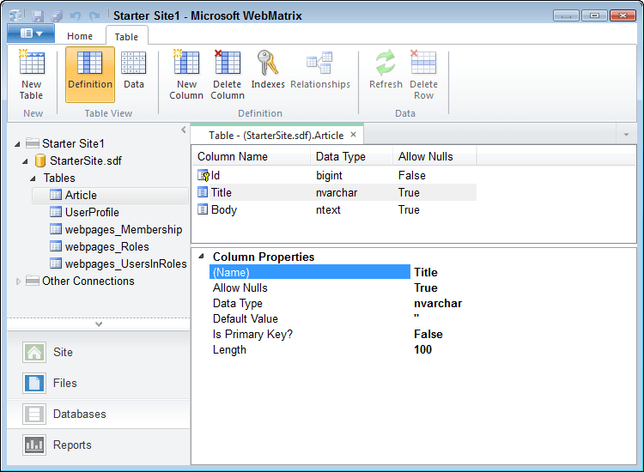The width and height of the screenshot is (644, 472).
Task: Click the Files workspace icon
Action: pyautogui.click(x=34, y=383)
